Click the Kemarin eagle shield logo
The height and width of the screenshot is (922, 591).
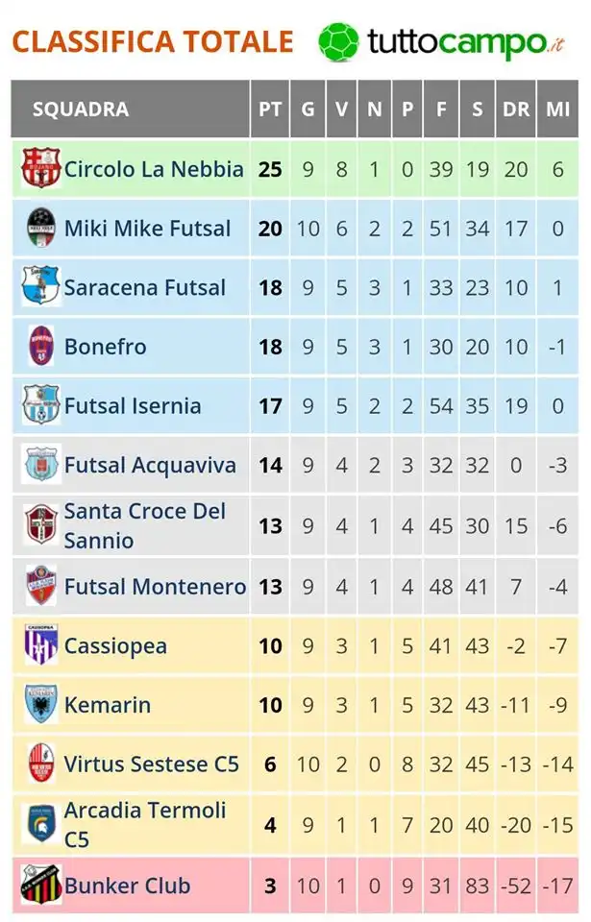(x=41, y=704)
